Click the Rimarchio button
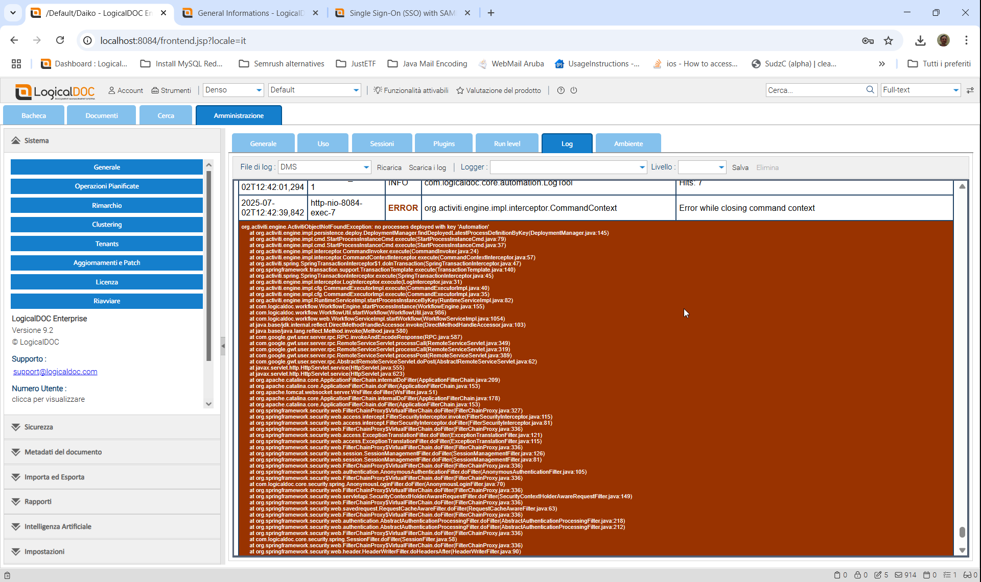Screen dimensions: 981x582 tap(107, 205)
